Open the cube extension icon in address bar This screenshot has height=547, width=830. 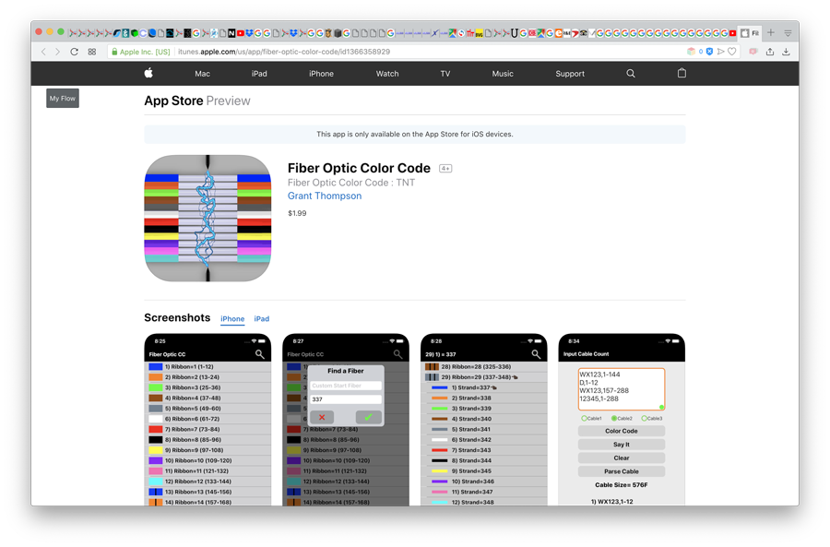click(x=691, y=52)
